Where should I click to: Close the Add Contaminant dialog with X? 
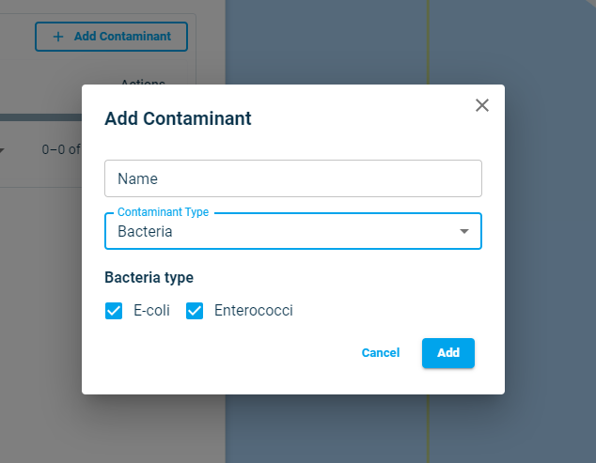(482, 105)
